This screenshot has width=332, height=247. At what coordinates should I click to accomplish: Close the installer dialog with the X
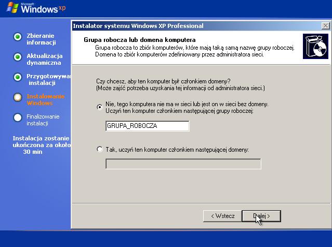[x=325, y=26]
